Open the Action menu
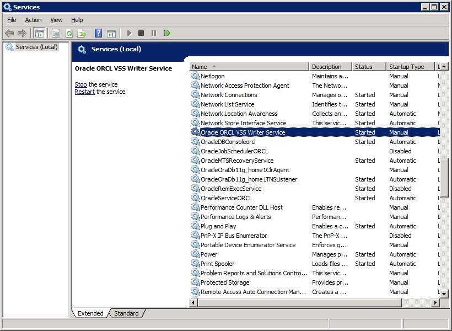 [x=33, y=20]
